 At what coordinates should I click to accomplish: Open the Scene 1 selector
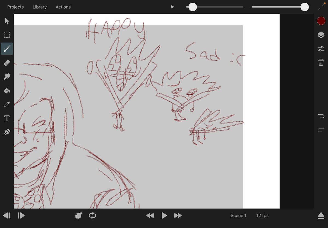[238, 215]
